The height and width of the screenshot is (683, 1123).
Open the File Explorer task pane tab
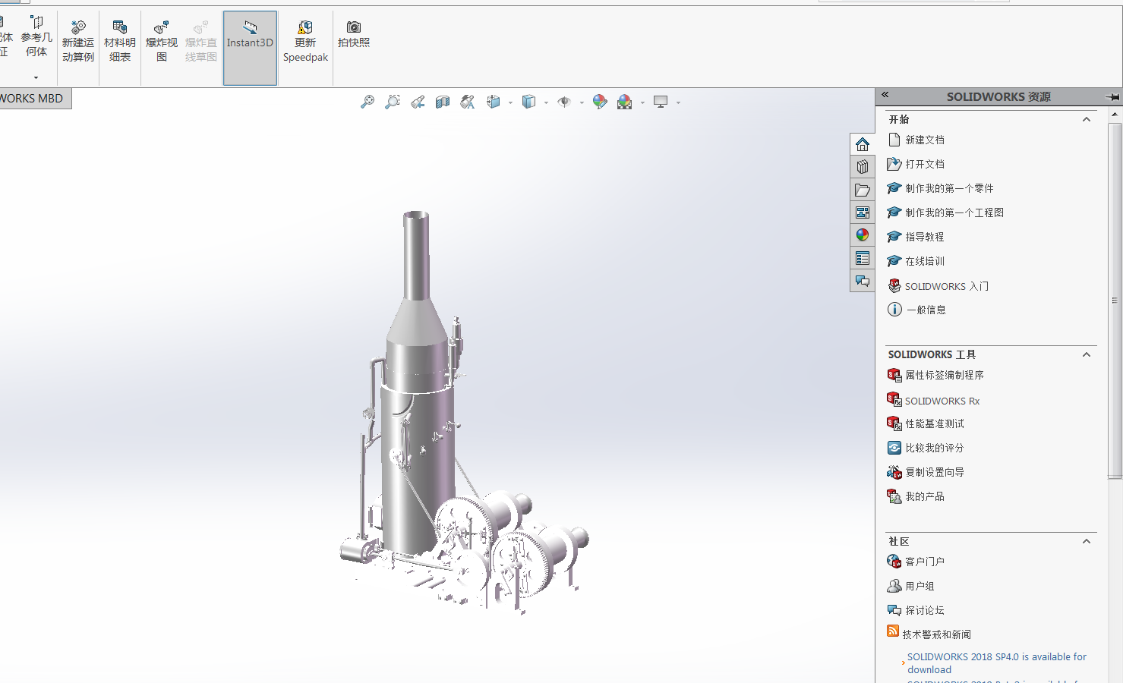pyautogui.click(x=863, y=190)
